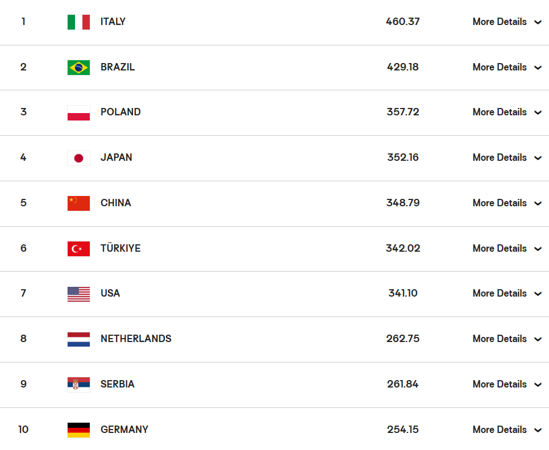Click the Italy flag icon

(x=78, y=22)
